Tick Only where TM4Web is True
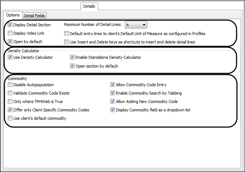 click(10, 102)
